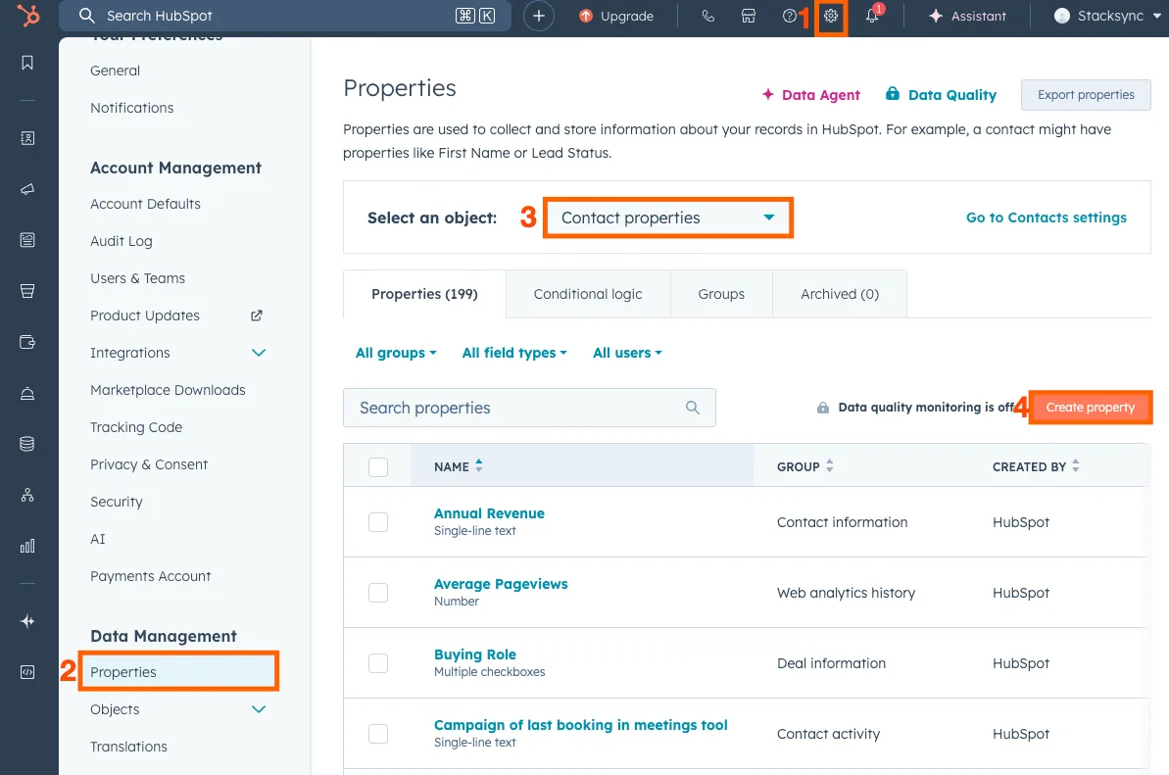Viewport: 1169px width, 775px height.
Task: Expand the Integrations menu chevron
Action: (259, 353)
